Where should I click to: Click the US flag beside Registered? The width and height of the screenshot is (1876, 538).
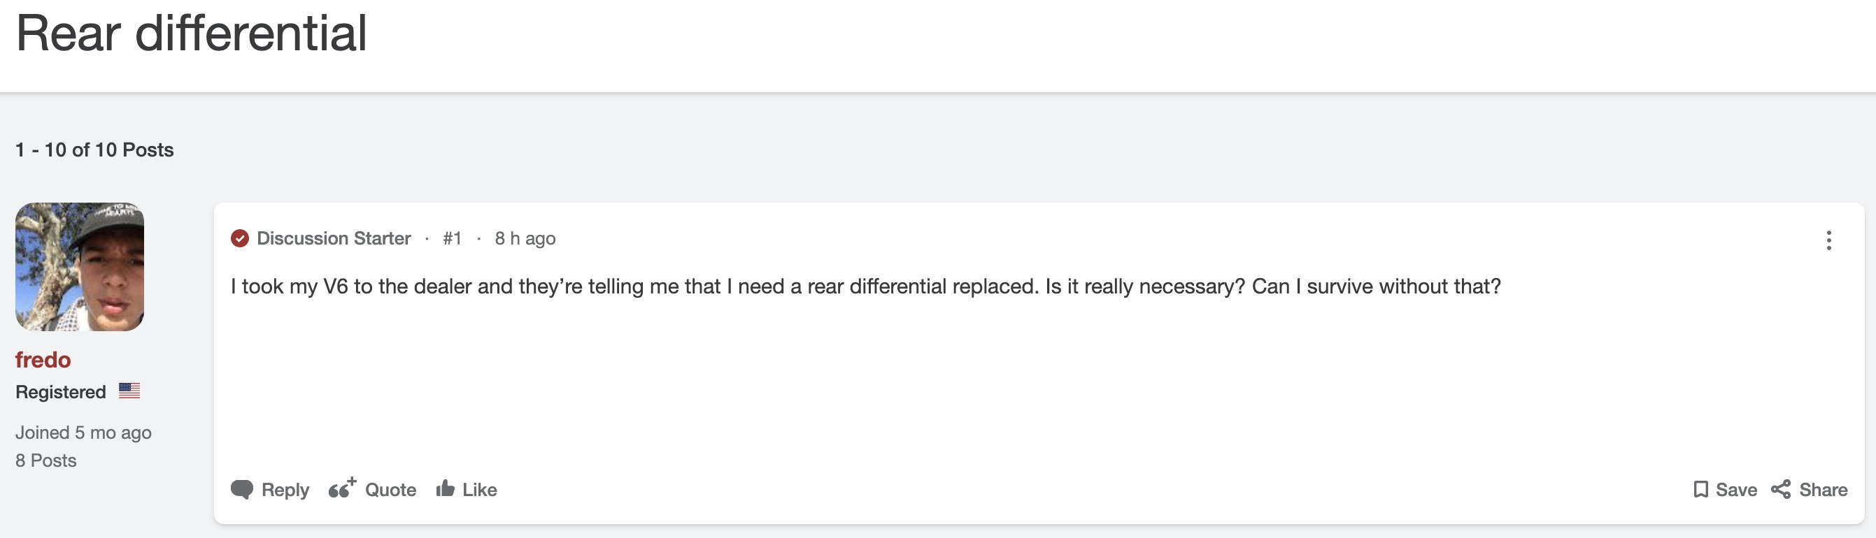tap(129, 391)
